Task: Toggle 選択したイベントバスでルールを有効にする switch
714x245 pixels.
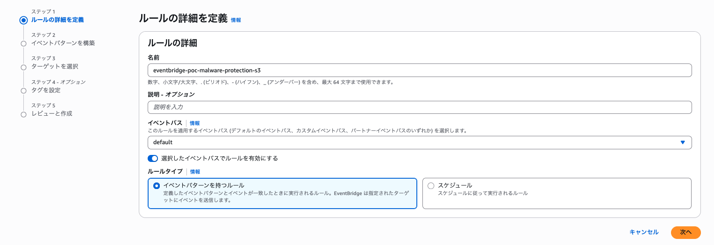Action: [153, 158]
